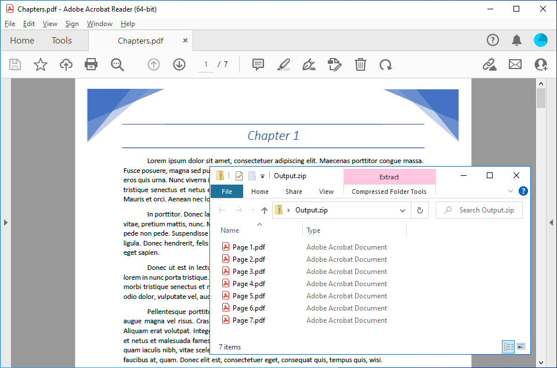Switch to details view in Explorer
The image size is (557, 368).
(x=508, y=347)
